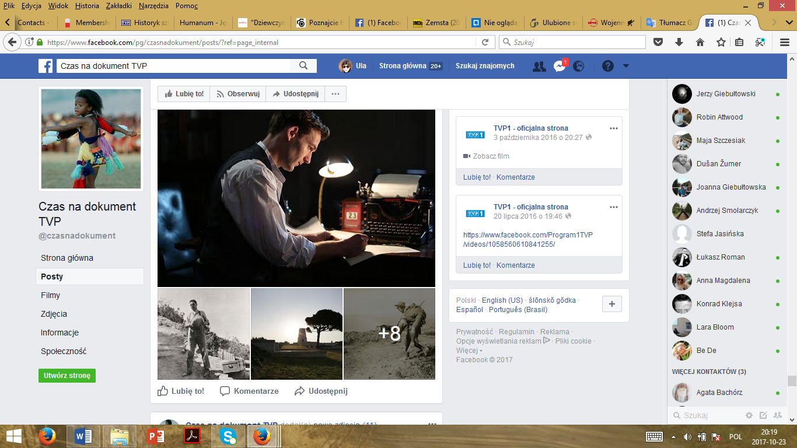Click the plus button to add a language
The width and height of the screenshot is (797, 448).
612,304
